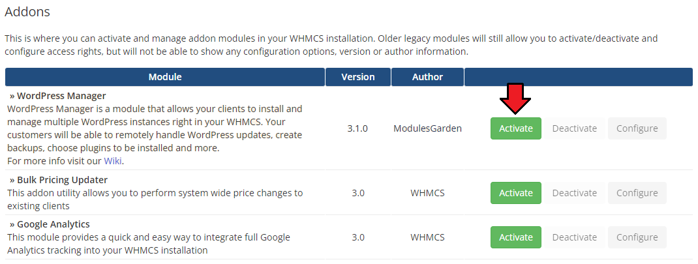Select the Bulk Pricing Updater title

coord(59,180)
